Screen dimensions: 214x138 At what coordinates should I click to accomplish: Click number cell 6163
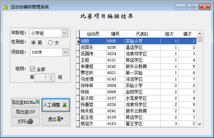pyautogui.click(x=115, y=124)
